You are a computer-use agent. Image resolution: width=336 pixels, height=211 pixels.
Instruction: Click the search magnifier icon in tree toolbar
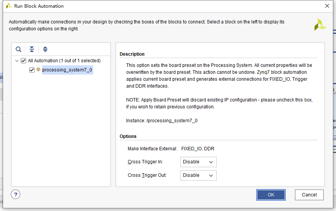click(18, 49)
